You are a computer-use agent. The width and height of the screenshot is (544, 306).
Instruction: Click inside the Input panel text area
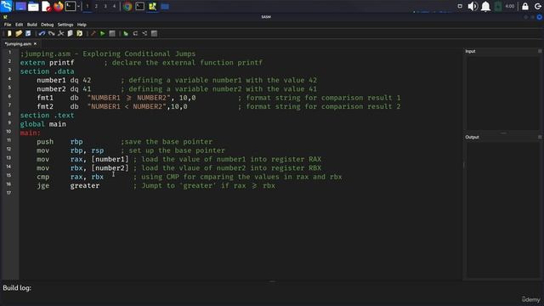(502, 93)
